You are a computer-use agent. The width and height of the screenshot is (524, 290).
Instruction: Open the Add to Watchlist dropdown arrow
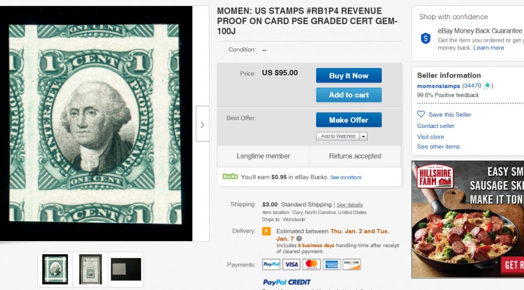(x=363, y=136)
